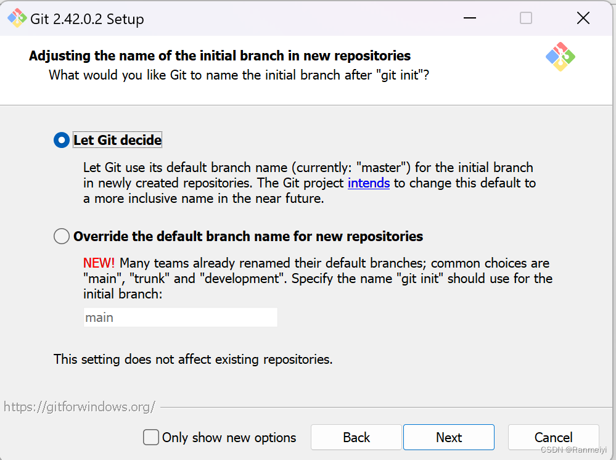The height and width of the screenshot is (460, 616).
Task: Click description 'a more inclusive name in the near future.'
Action: (x=203, y=199)
